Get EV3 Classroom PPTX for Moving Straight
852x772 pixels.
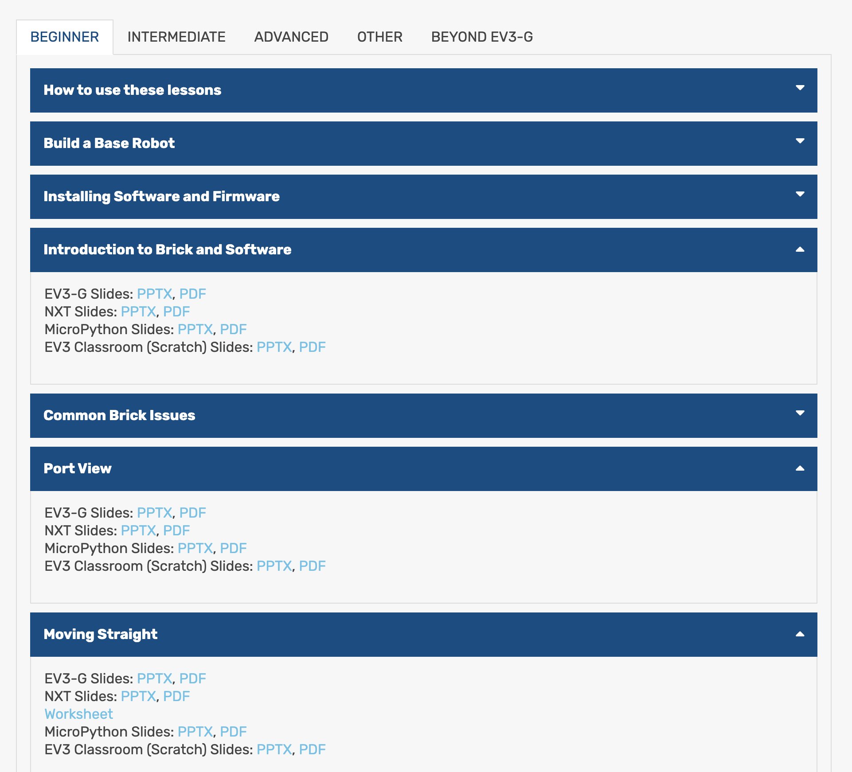click(274, 749)
